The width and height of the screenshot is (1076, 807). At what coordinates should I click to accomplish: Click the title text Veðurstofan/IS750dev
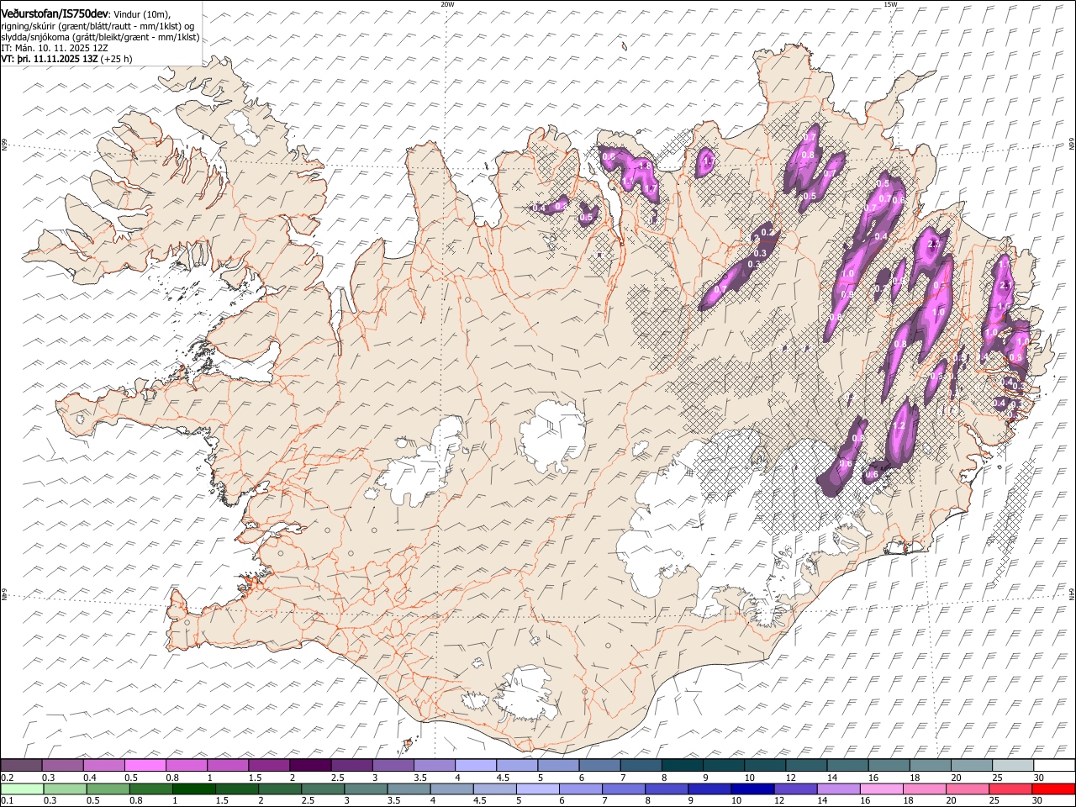click(x=55, y=15)
